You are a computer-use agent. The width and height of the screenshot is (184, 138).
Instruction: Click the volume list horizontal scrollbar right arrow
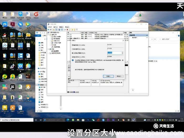point(127,62)
